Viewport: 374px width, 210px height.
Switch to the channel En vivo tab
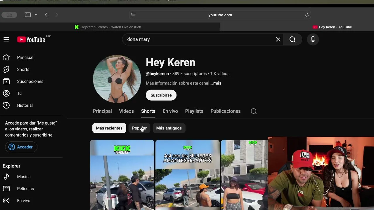click(x=170, y=111)
